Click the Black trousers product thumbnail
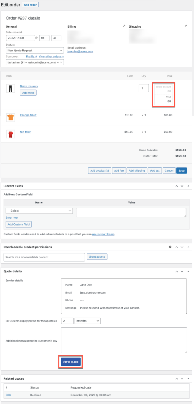The image size is (194, 404). (11, 88)
